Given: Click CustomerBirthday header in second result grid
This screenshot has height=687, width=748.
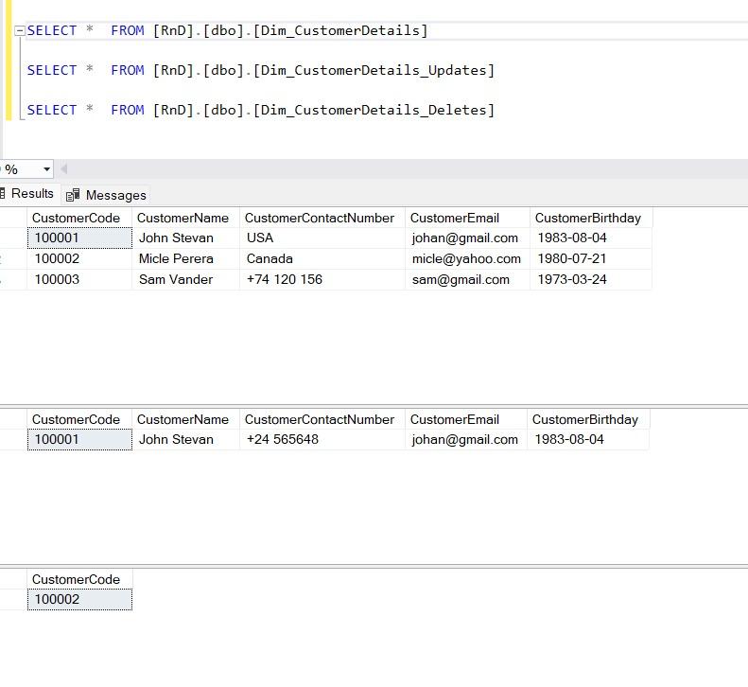Looking at the screenshot, I should pyautogui.click(x=584, y=419).
